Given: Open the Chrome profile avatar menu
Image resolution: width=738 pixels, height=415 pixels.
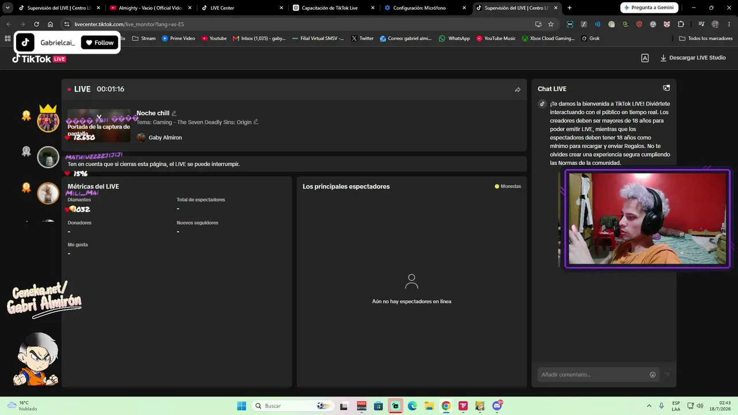Looking at the screenshot, I should (716, 24).
